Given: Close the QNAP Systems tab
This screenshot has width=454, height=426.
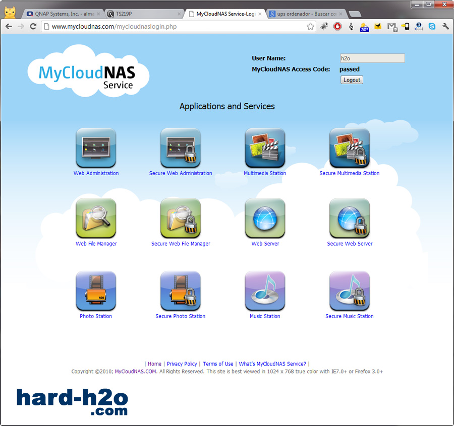Looking at the screenshot, I should click(98, 14).
